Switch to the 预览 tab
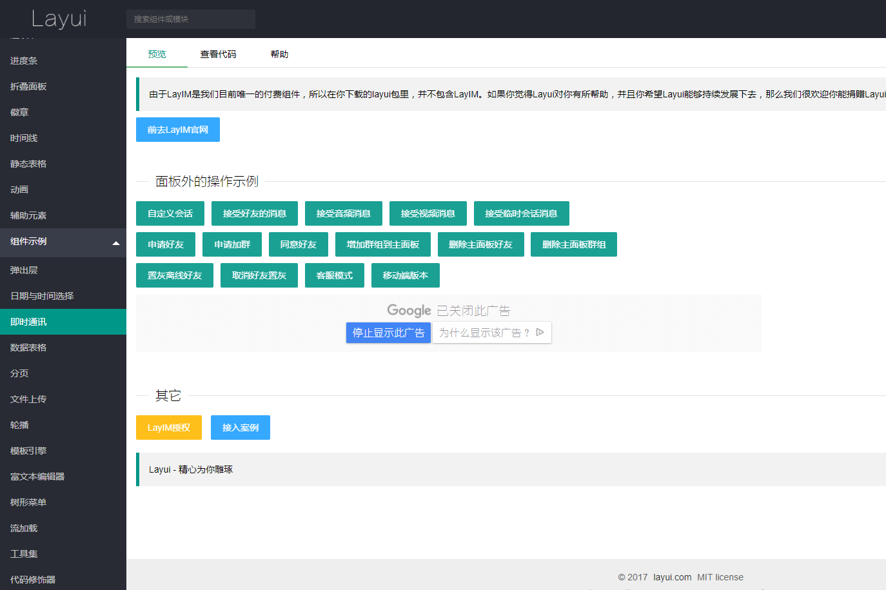The image size is (886, 590). point(157,54)
